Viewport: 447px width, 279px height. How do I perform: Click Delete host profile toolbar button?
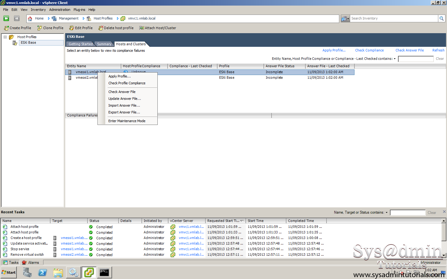(x=116, y=28)
